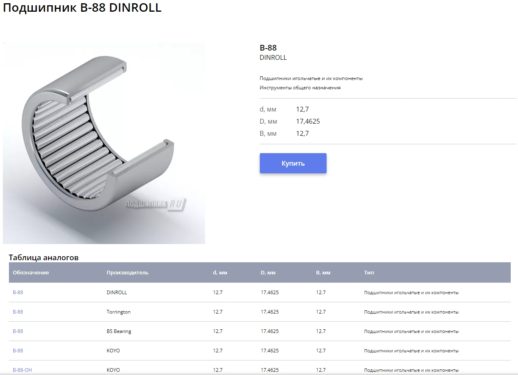Click the B-88 product code above DINROLL

268,48
